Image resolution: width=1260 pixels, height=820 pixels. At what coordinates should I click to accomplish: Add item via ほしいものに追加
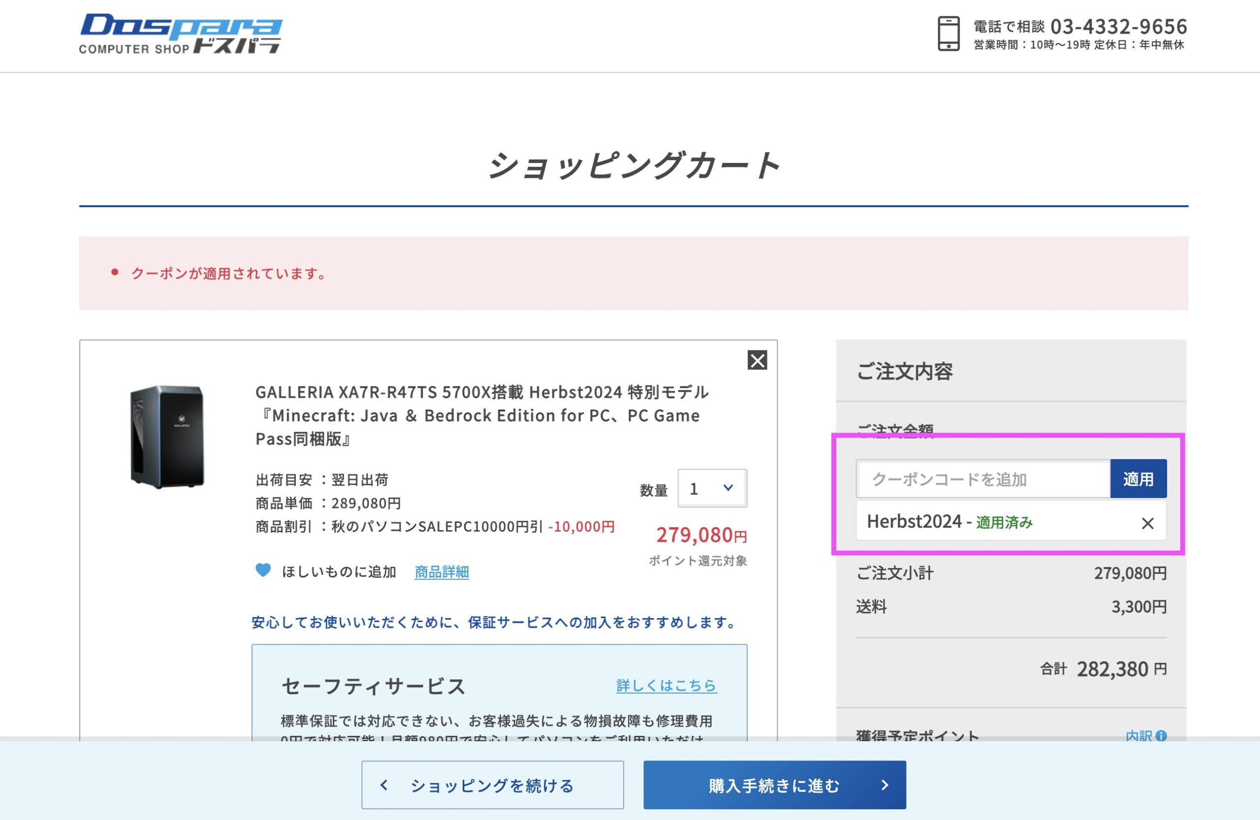[x=339, y=572]
